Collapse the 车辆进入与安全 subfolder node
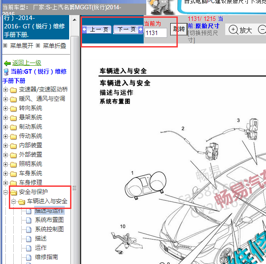 click(13, 201)
